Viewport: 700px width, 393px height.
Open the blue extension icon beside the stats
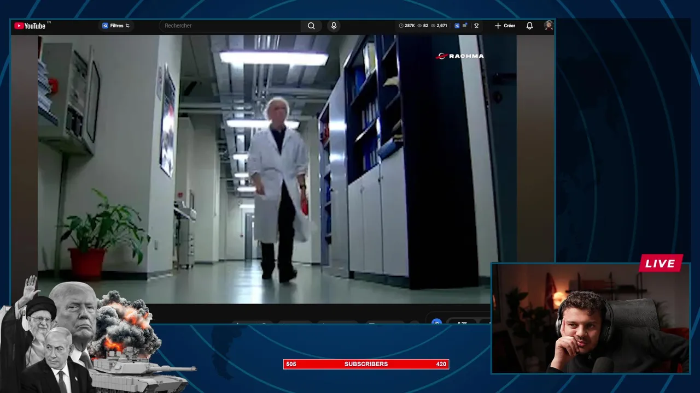point(457,26)
